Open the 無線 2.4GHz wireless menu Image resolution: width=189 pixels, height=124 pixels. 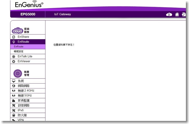pyautogui.click(x=28, y=91)
